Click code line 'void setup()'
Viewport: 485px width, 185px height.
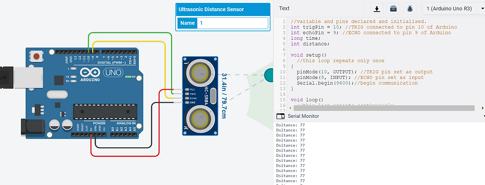[308, 55]
